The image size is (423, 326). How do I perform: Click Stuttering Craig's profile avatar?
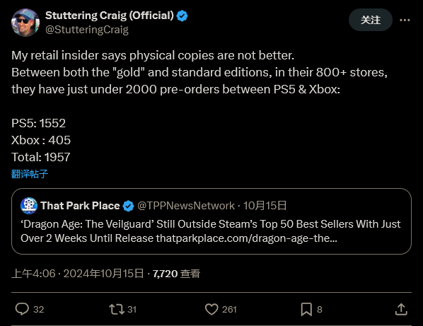pyautogui.click(x=25, y=23)
